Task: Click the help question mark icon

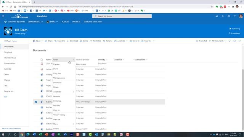Action: pos(235,16)
